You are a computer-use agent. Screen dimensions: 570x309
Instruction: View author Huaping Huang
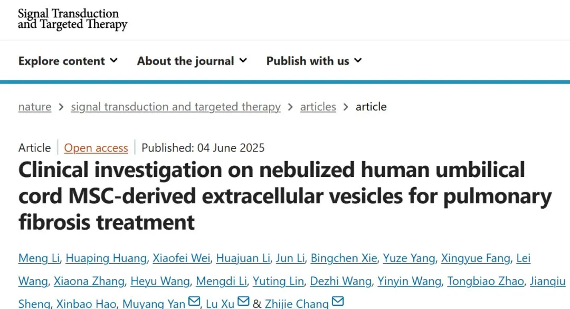106,258
